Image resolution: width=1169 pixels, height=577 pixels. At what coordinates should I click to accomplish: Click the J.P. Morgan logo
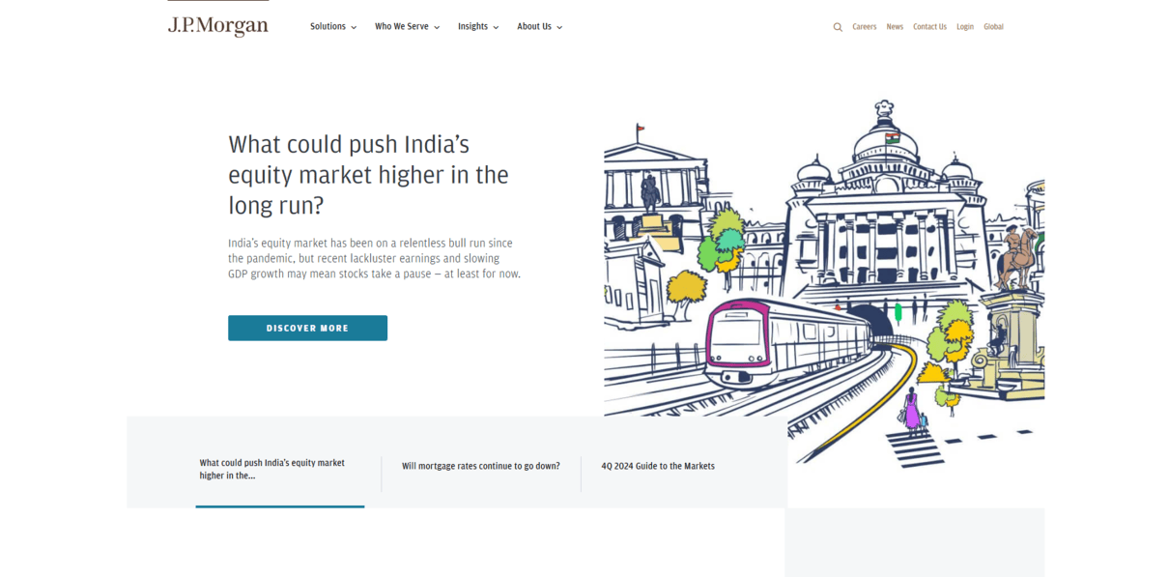(217, 26)
